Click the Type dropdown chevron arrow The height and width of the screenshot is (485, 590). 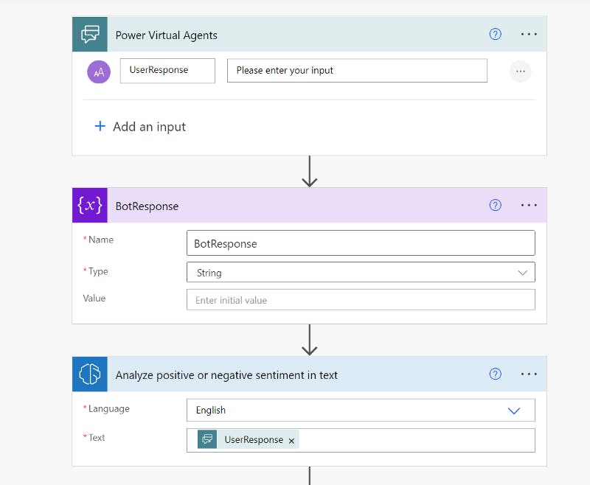(x=522, y=273)
